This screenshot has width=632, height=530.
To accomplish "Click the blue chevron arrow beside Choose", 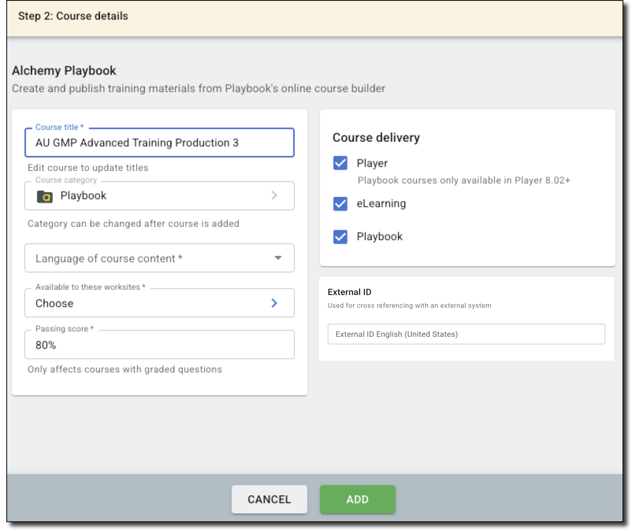I will (x=274, y=303).
